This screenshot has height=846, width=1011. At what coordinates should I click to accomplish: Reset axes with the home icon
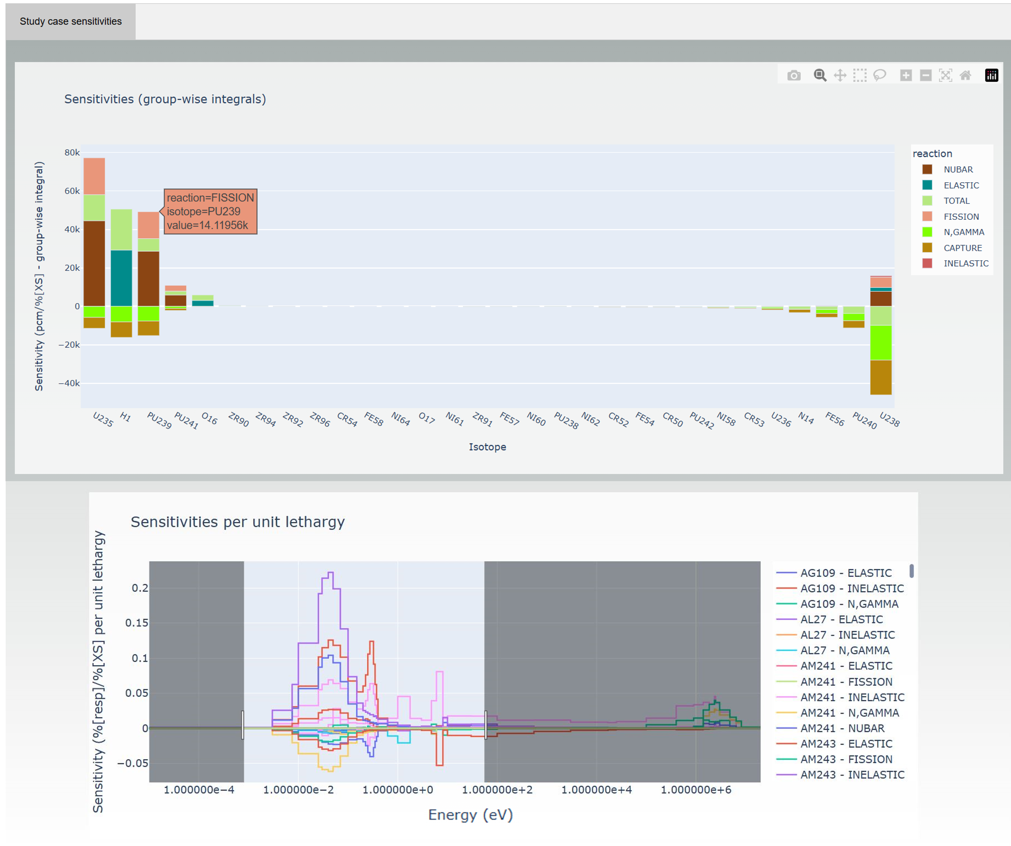pos(965,76)
